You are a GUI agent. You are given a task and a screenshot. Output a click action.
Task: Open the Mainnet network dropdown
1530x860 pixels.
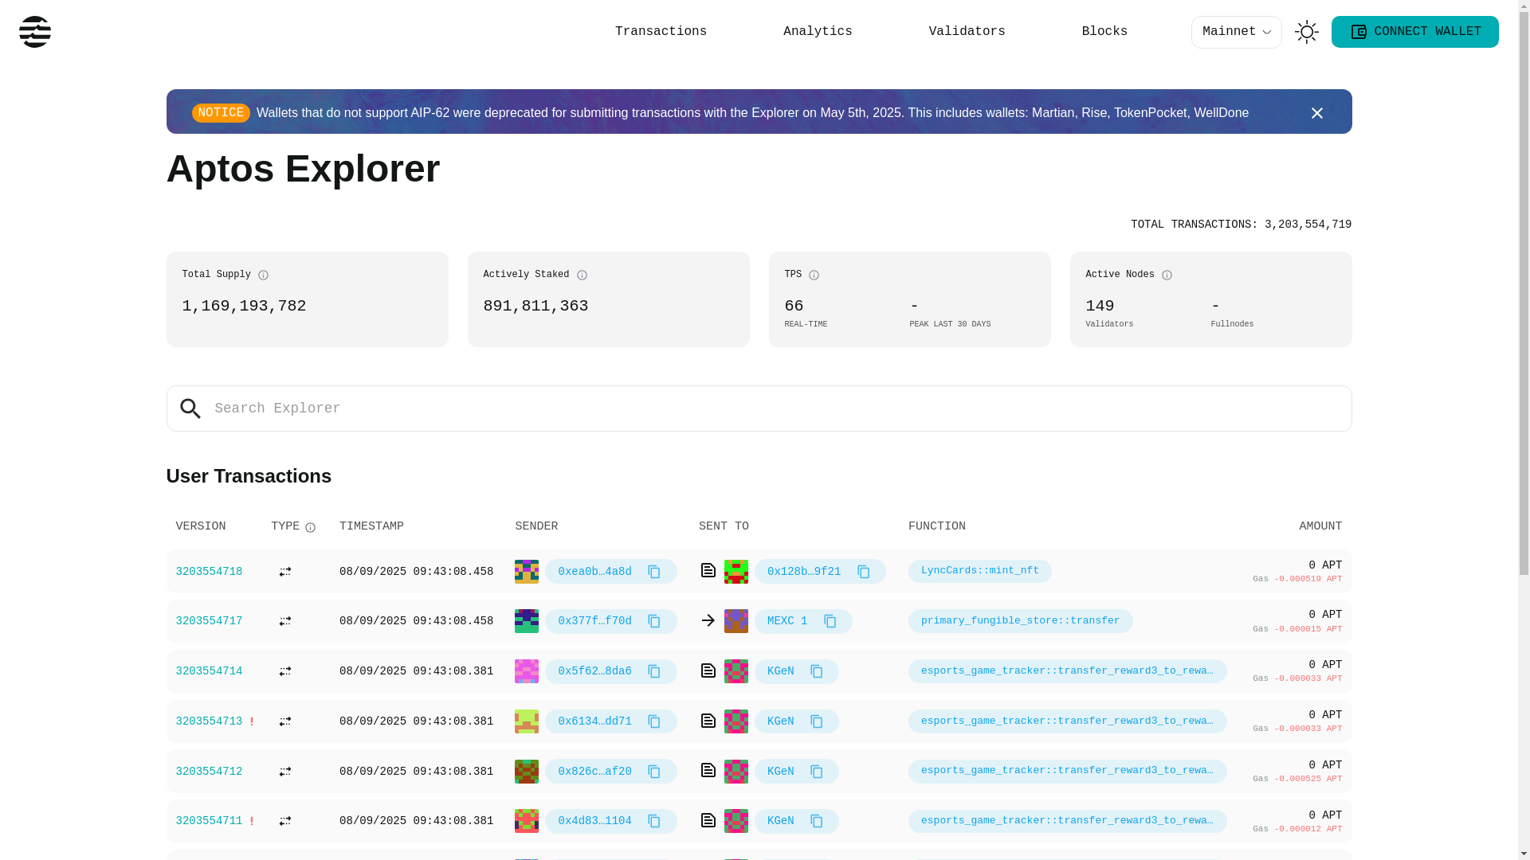click(1236, 32)
